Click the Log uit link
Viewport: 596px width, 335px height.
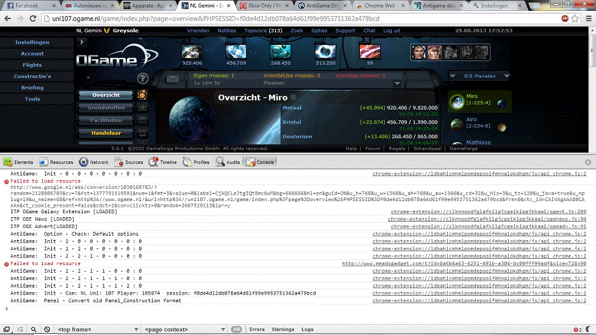[391, 30]
